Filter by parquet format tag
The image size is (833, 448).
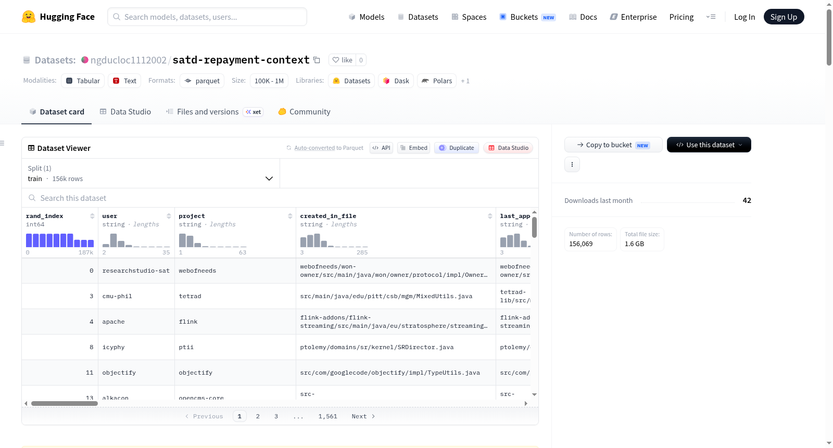tap(202, 81)
